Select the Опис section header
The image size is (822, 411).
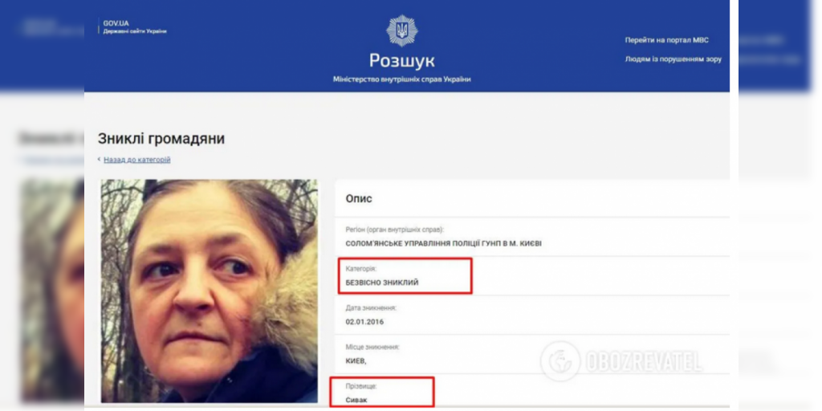click(x=359, y=199)
